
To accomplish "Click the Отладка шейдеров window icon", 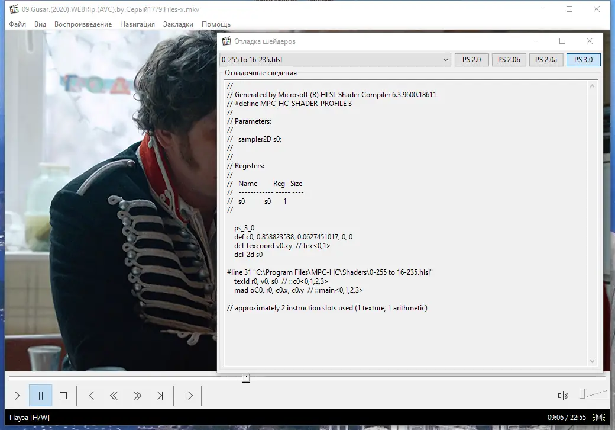I will 226,41.
